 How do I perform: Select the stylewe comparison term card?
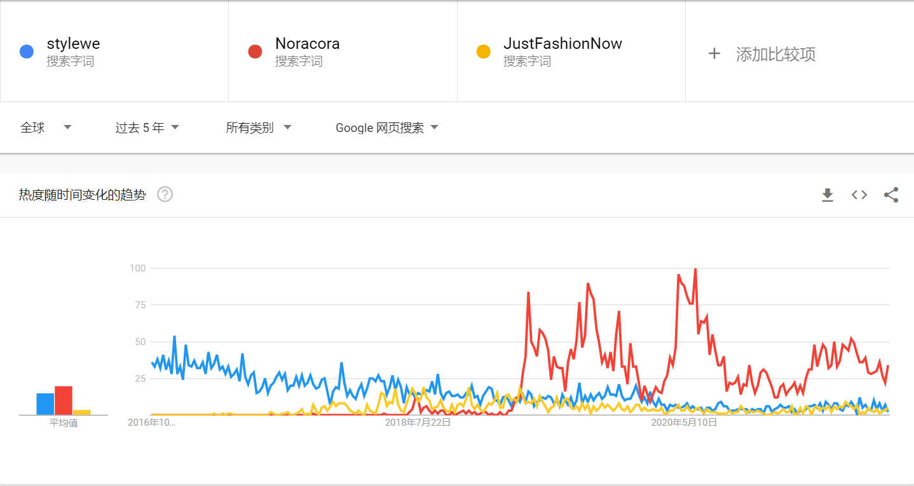[x=114, y=51]
